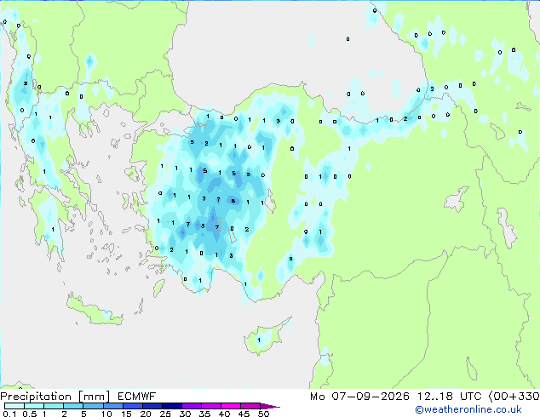The image size is (540, 417).
Task: Click the precipitation value on Cyprus
Action: coord(259,340)
